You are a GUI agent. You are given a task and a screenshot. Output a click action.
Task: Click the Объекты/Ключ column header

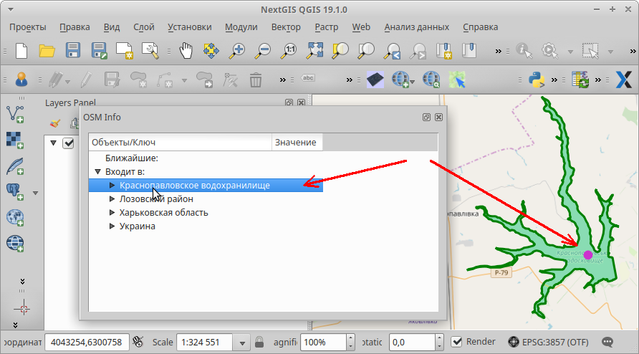tap(180, 143)
